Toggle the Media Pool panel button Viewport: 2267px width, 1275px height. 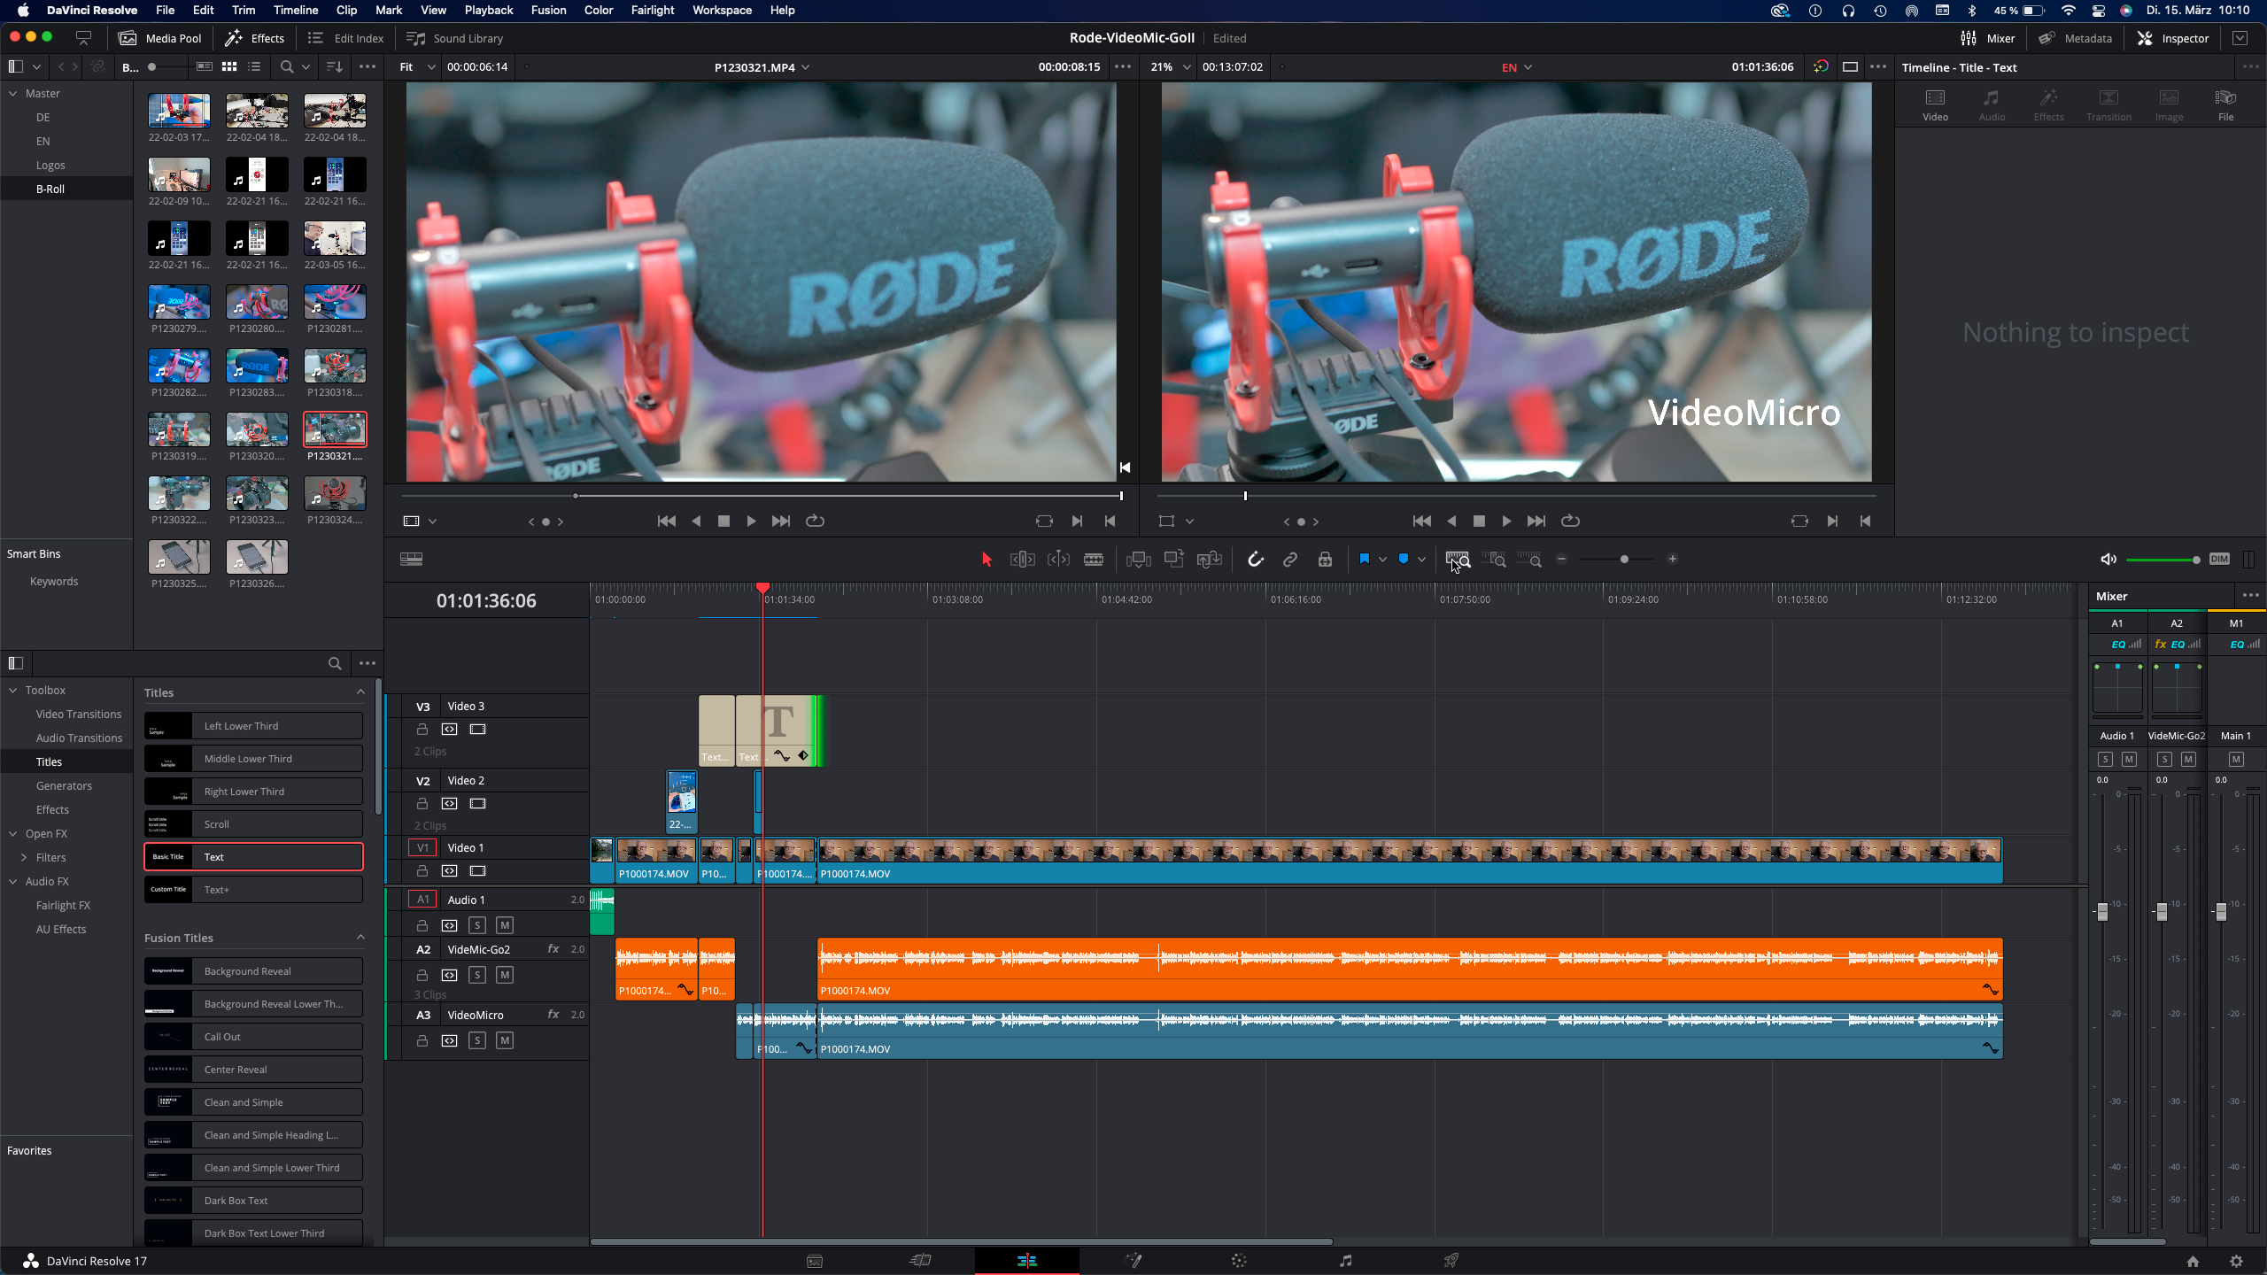point(161,38)
